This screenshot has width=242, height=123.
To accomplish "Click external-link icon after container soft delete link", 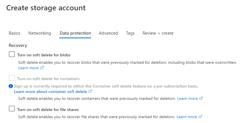I will 90,92.
